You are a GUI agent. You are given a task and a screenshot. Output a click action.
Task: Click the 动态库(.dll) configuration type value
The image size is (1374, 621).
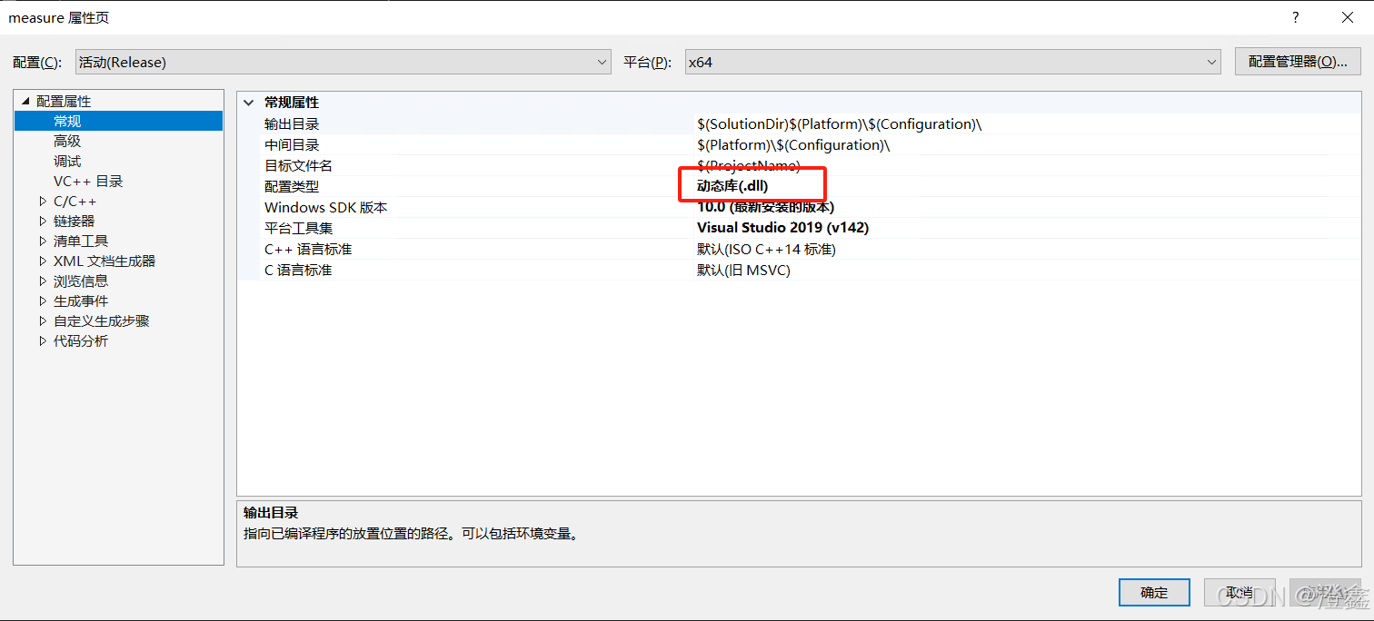point(732,186)
